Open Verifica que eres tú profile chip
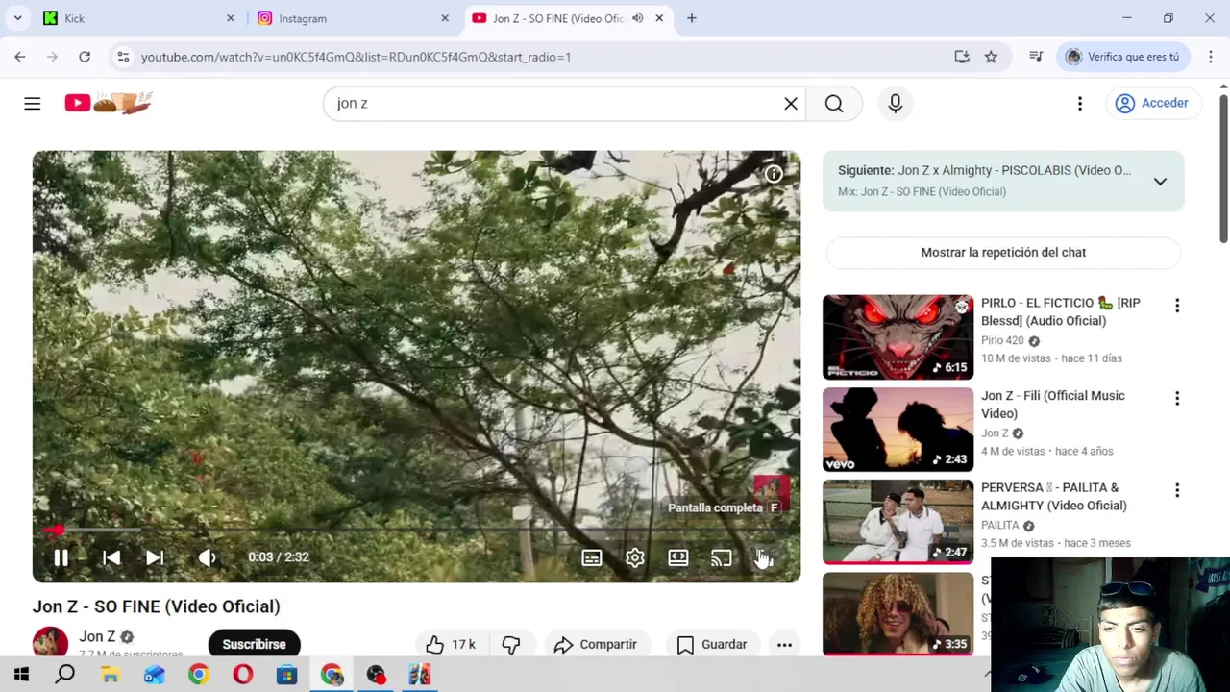Image resolution: width=1230 pixels, height=692 pixels. [1123, 57]
